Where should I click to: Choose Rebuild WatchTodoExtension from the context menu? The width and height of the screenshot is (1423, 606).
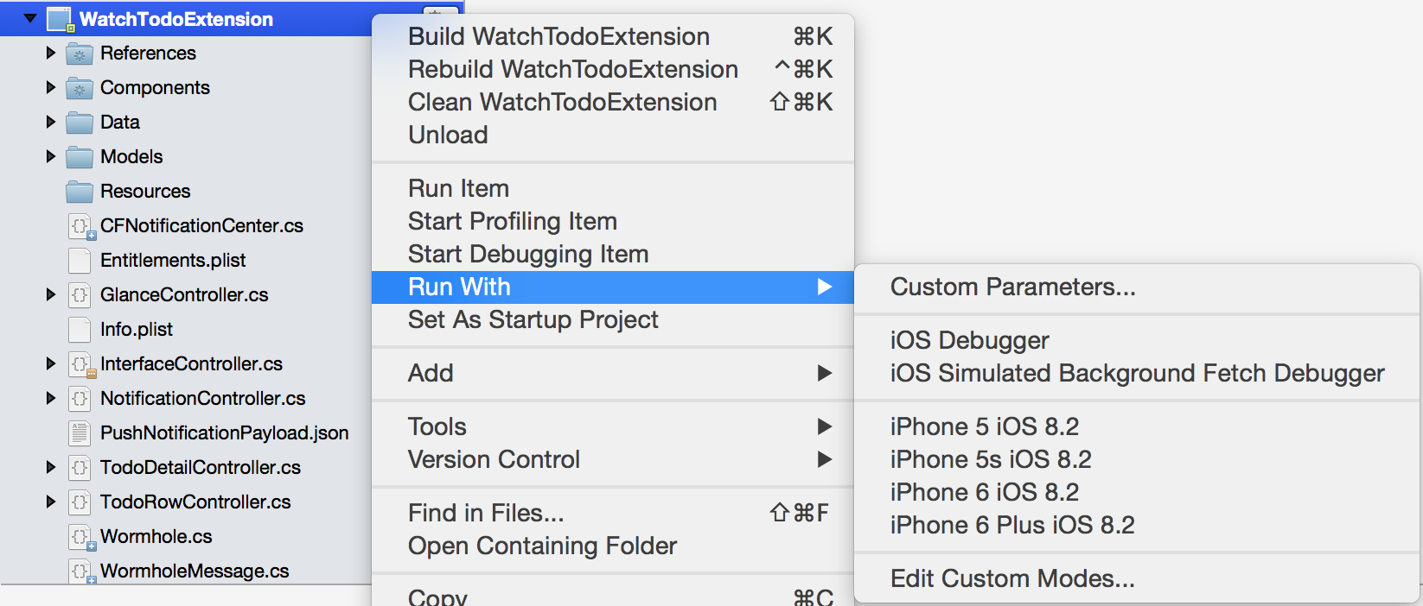pyautogui.click(x=572, y=69)
